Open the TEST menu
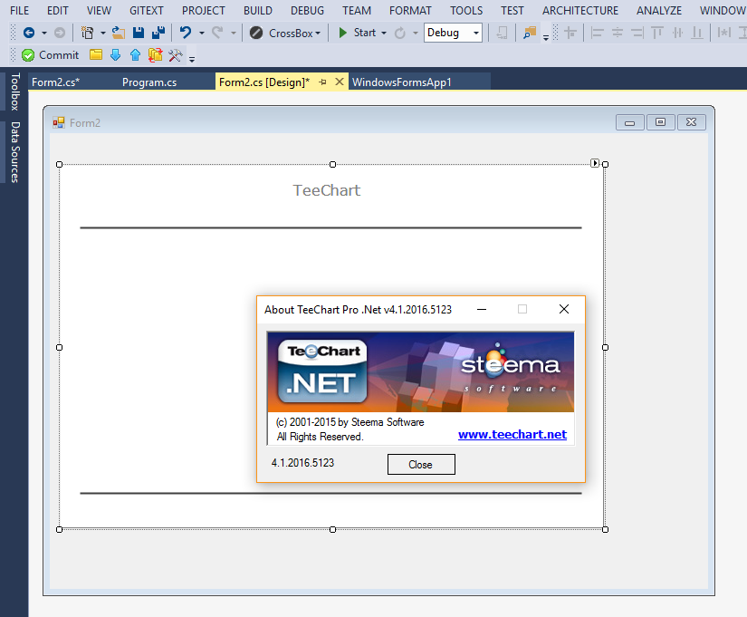 [x=512, y=11]
